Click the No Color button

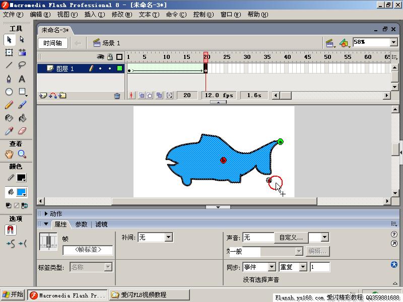(17, 205)
